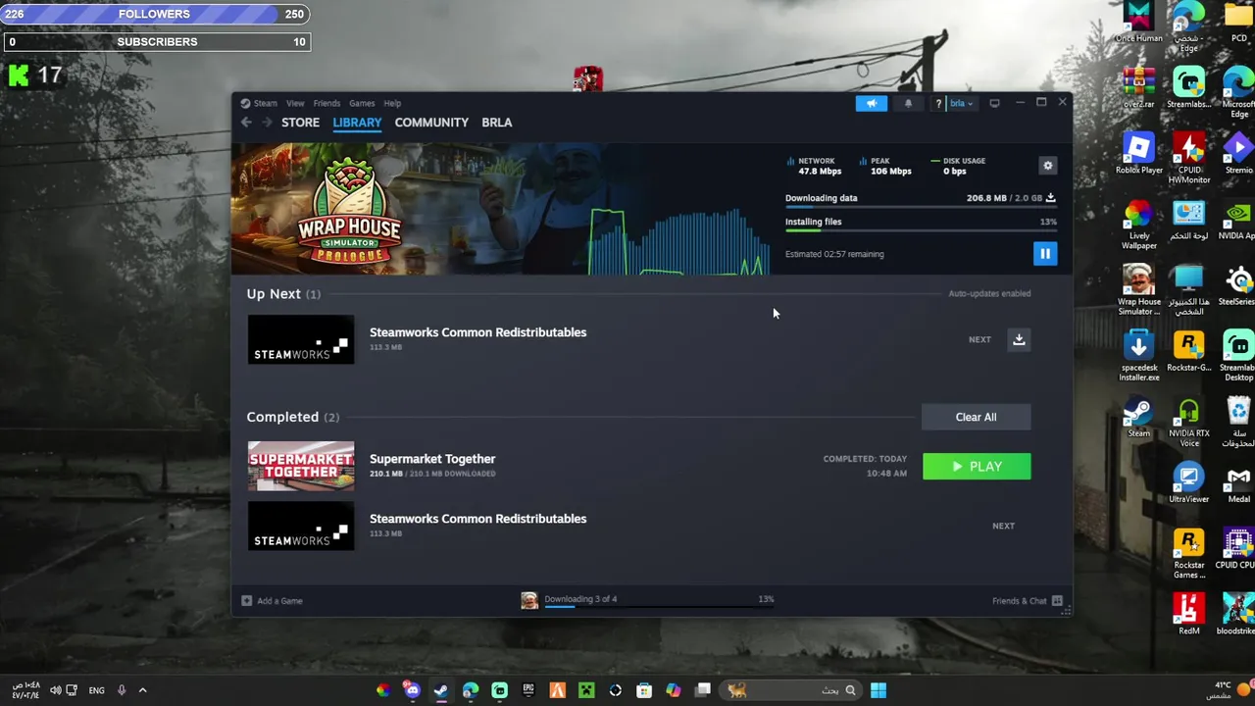Viewport: 1255px width, 706px height.
Task: Open the LIBRARY tab
Action: 357,123
